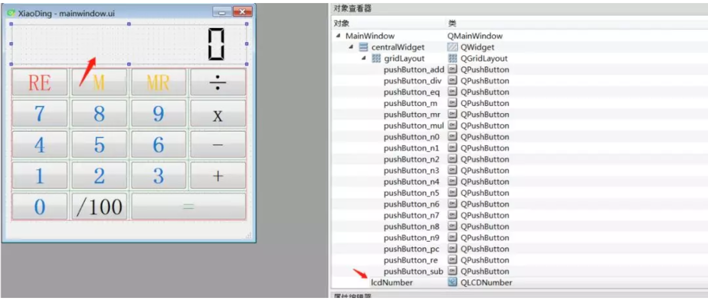Click the digit 5 button
This screenshot has width=708, height=302.
(99, 144)
